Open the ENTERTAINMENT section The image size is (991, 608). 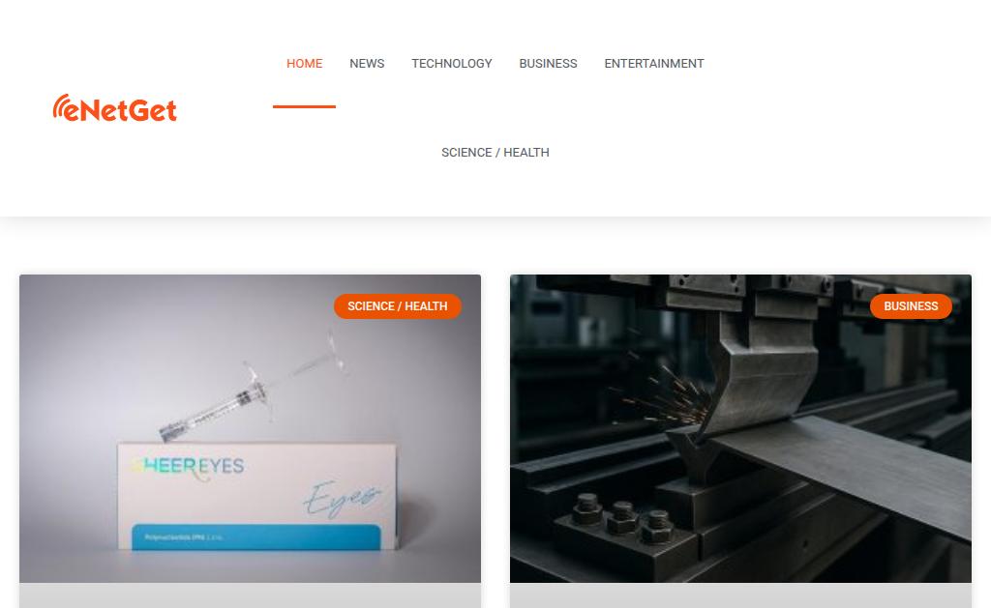click(653, 64)
